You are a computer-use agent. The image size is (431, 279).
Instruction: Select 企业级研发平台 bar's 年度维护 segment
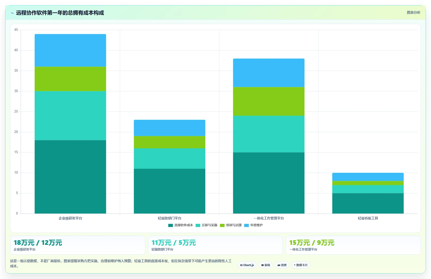coord(70,50)
